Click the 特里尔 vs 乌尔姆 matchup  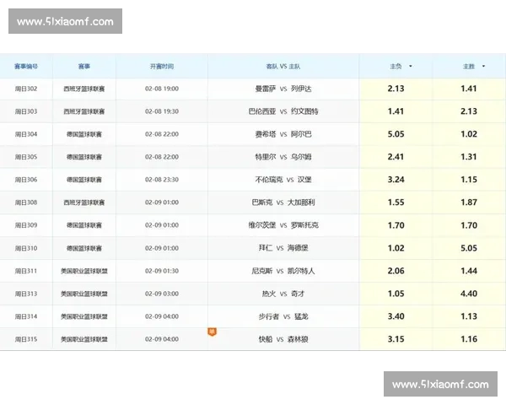pyautogui.click(x=283, y=157)
